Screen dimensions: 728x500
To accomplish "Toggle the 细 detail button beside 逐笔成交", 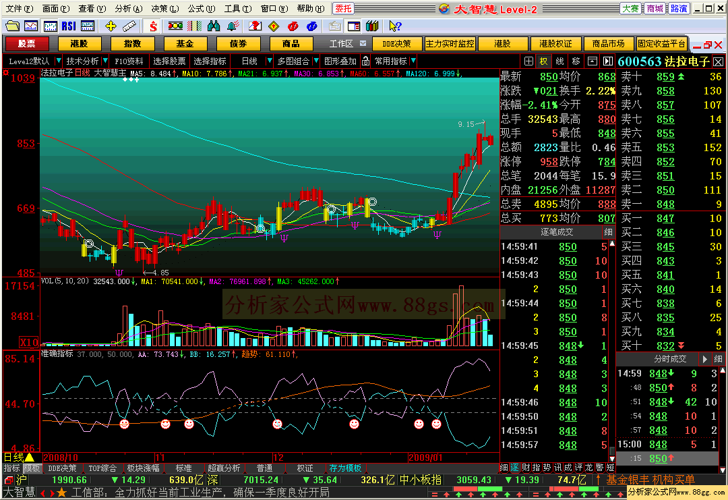I will [608, 231].
